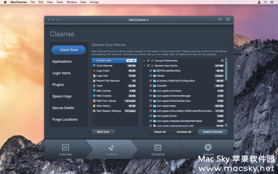This screenshot has width=278, height=174.
Task: Click the Adobe folder icon
Action: pyautogui.click(x=155, y=76)
